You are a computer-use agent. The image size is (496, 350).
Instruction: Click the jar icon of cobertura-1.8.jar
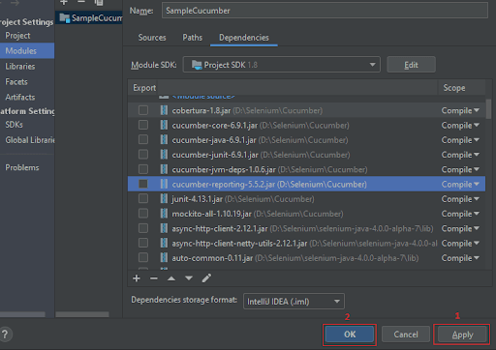pos(164,110)
